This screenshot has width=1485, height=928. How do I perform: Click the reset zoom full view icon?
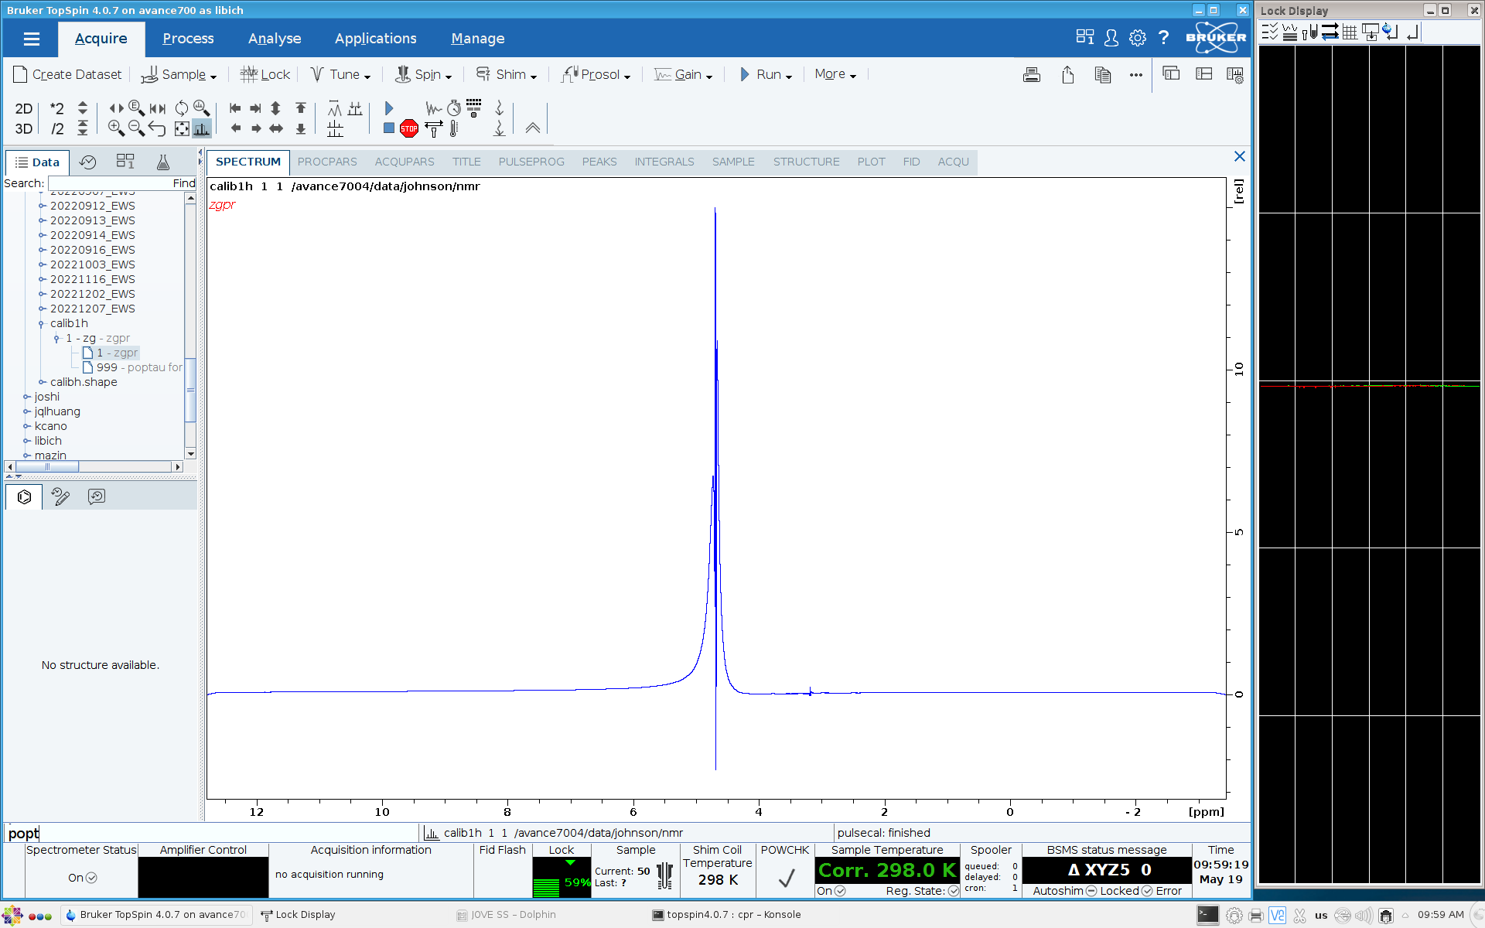click(x=182, y=128)
